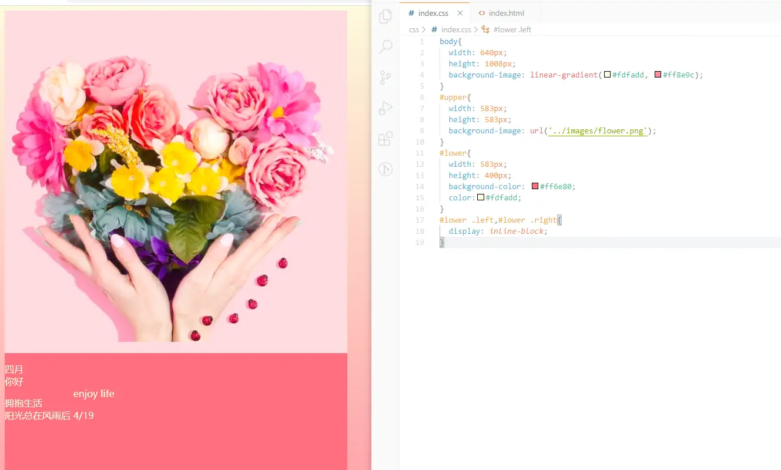The image size is (781, 470).
Task: Click the 'enjoy life' text in the preview
Action: [94, 394]
